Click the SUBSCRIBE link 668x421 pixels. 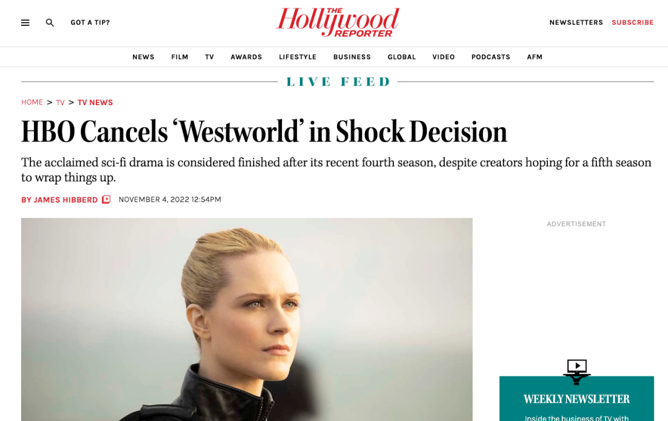click(x=633, y=22)
